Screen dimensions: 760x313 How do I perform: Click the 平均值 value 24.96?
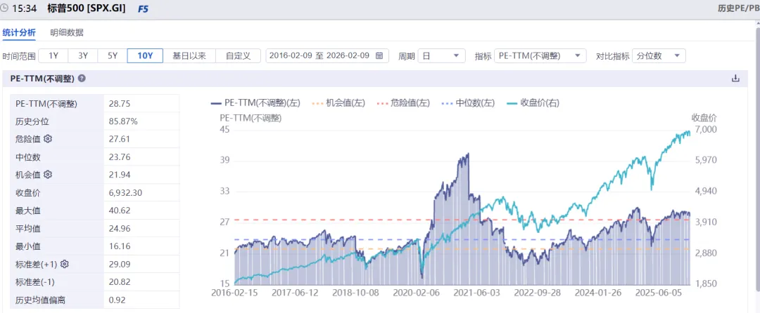(x=120, y=229)
